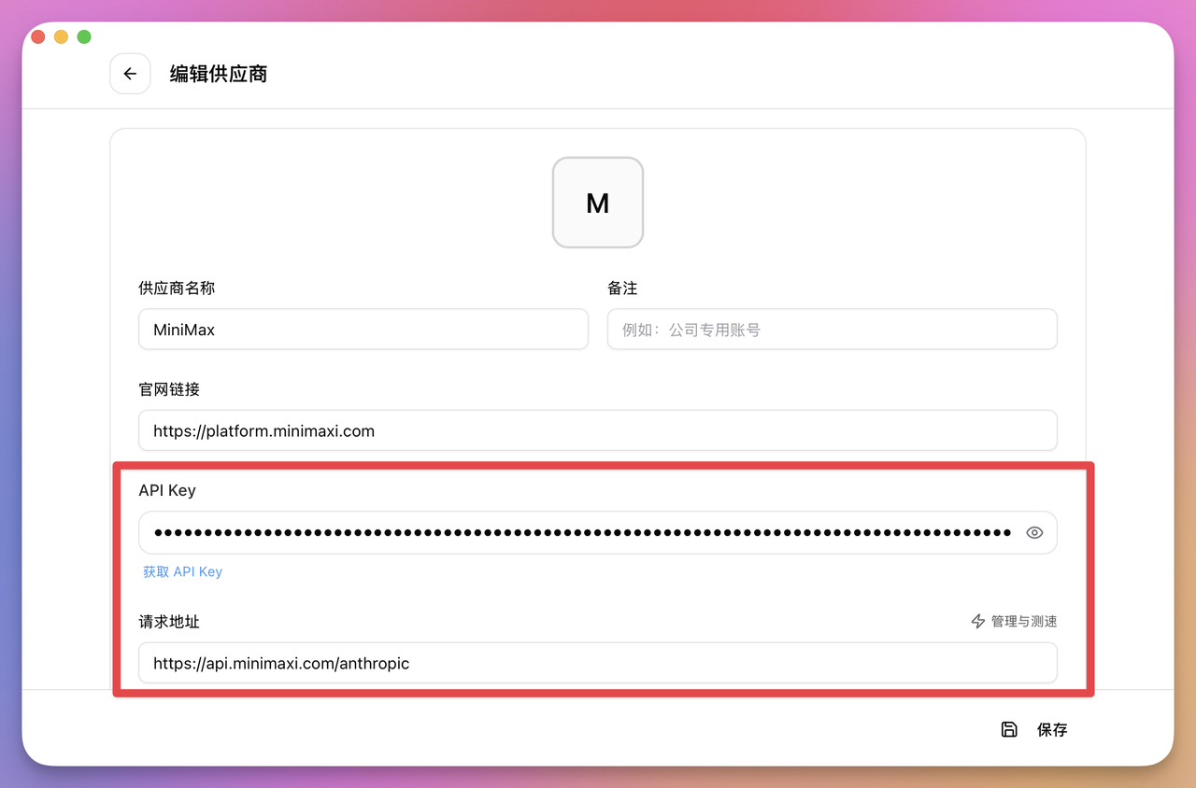This screenshot has width=1196, height=788.
Task: Click into the 备注 notes field
Action: point(832,330)
